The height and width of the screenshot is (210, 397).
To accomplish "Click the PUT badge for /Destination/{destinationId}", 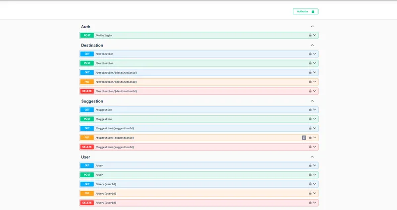I will pyautogui.click(x=87, y=82).
